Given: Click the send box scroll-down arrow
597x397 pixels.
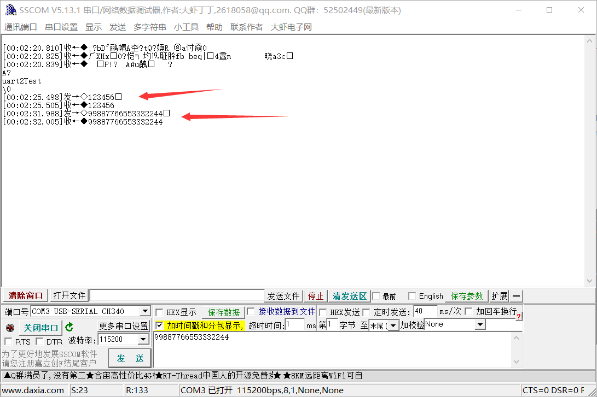Looking at the screenshot, I should [x=516, y=362].
